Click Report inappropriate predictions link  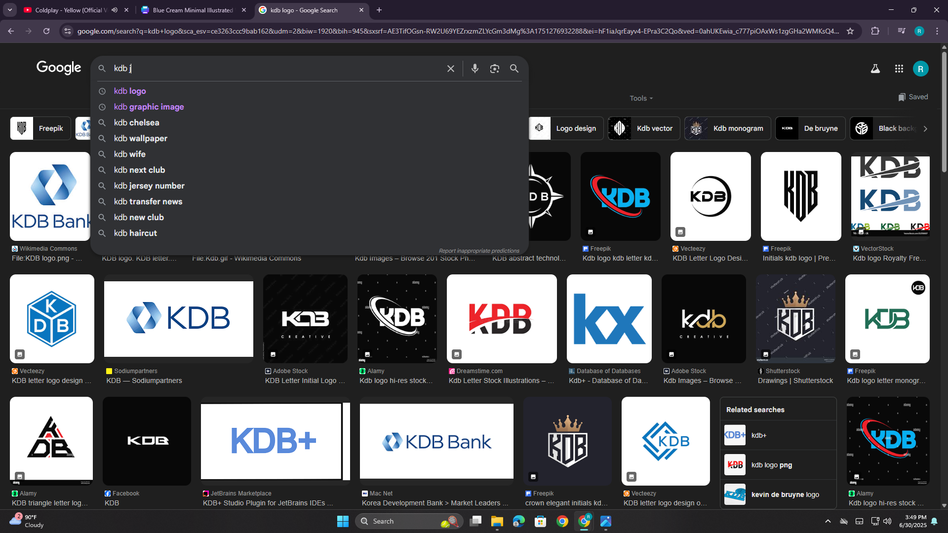coord(479,251)
